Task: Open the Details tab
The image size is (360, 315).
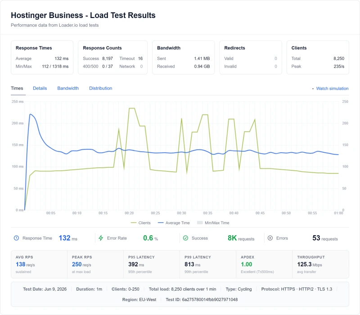Action: click(x=40, y=88)
